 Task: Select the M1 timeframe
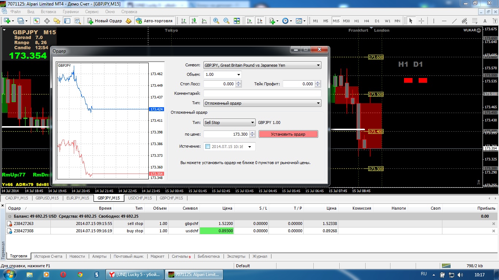pyautogui.click(x=316, y=21)
